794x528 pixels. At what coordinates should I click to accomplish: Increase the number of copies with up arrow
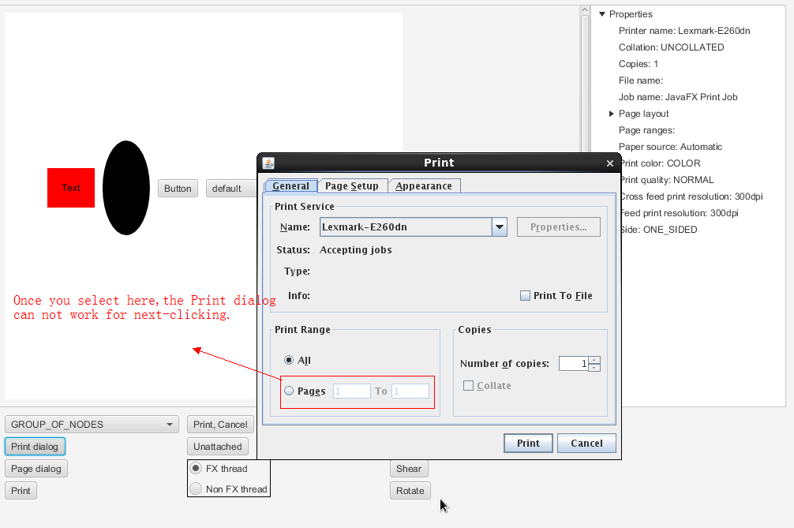coord(594,360)
